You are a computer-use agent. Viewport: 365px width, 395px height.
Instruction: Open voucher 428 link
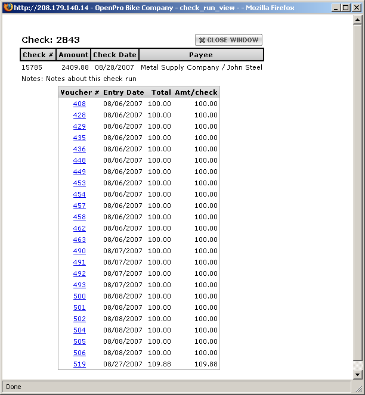click(x=79, y=115)
